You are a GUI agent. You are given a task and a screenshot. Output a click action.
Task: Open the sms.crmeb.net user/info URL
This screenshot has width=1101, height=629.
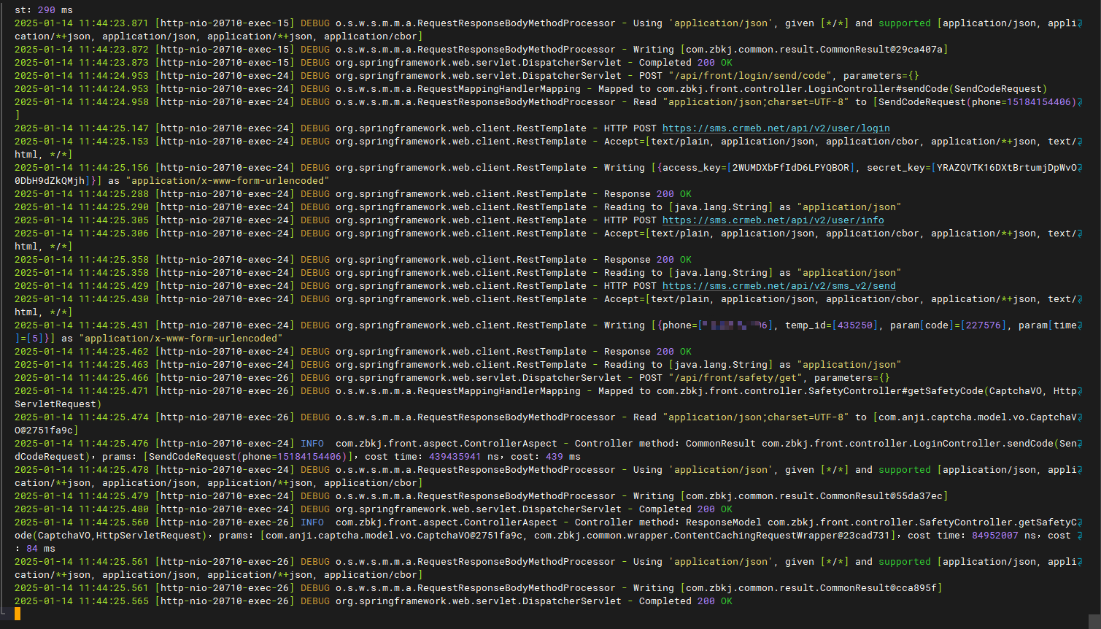[773, 220]
